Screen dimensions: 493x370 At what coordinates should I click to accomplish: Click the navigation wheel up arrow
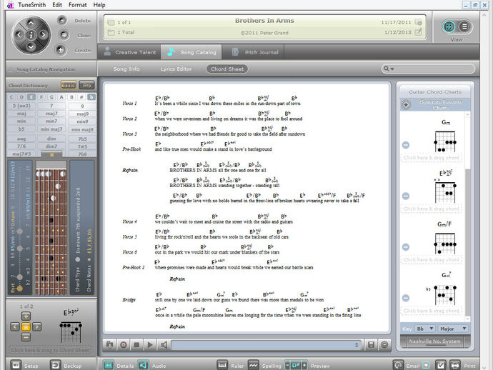[x=31, y=23]
